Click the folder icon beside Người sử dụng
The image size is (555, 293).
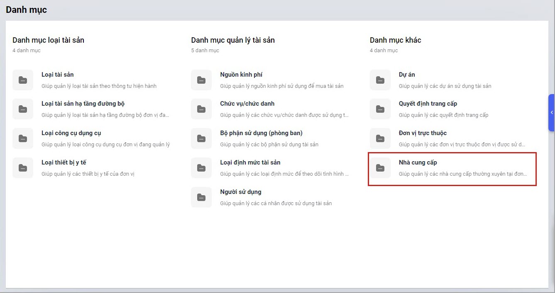coord(201,197)
